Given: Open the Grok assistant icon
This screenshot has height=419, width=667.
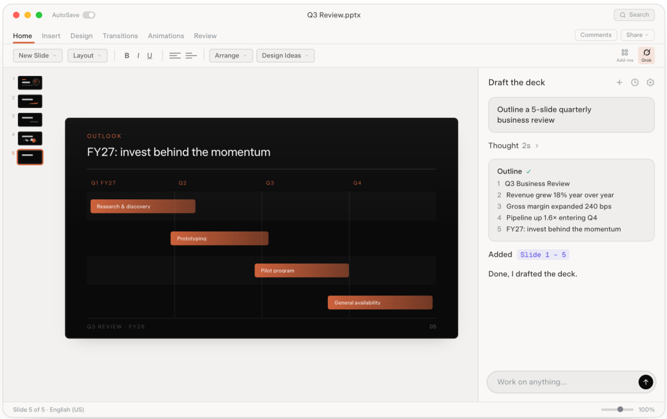Looking at the screenshot, I should (x=646, y=56).
